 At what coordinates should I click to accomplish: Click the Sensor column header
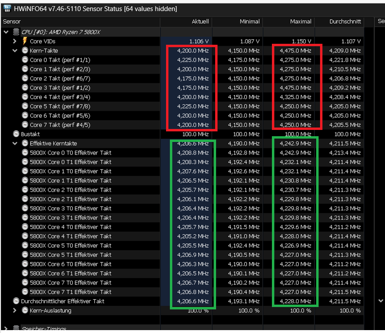pos(80,22)
